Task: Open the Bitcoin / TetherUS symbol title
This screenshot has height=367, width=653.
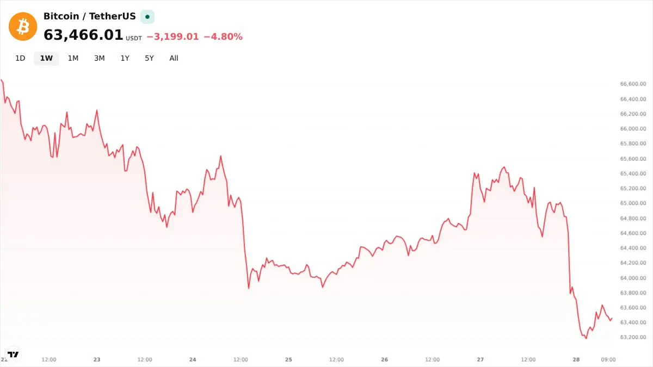Action: coord(90,16)
